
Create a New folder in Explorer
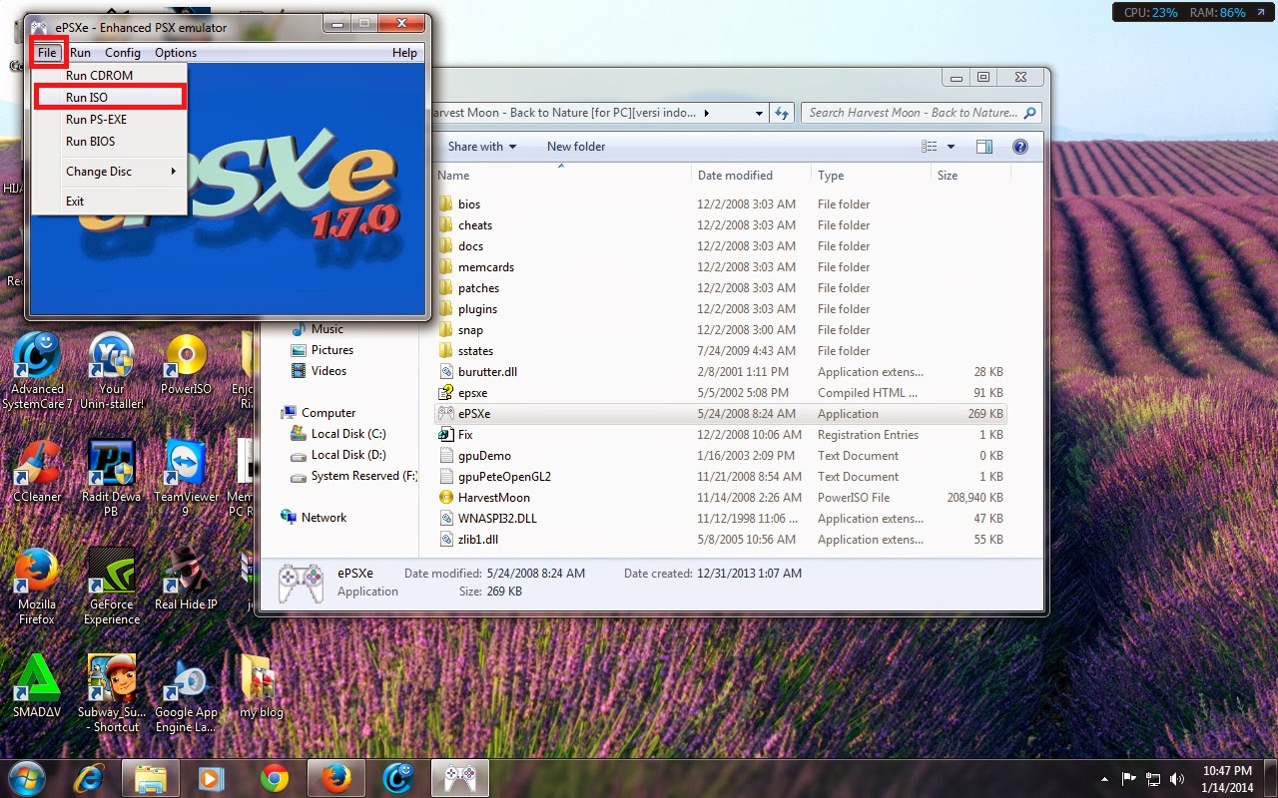[x=576, y=147]
